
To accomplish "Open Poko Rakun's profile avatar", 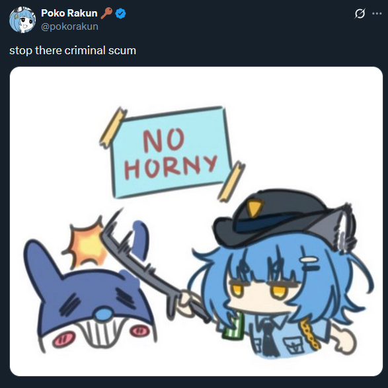I will (x=22, y=20).
